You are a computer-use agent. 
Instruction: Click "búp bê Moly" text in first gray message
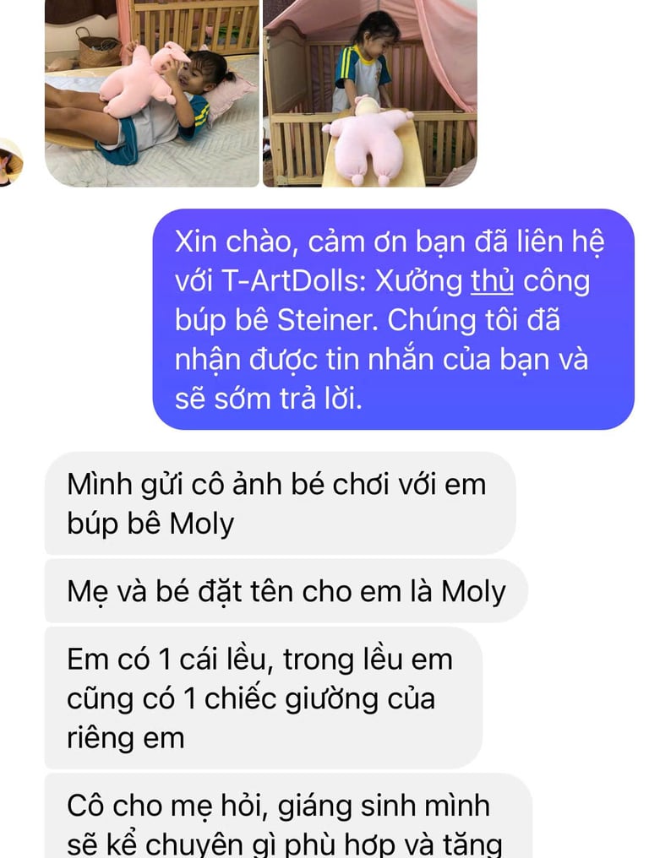point(150,524)
